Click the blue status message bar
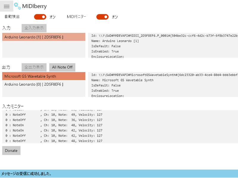The width and height of the screenshot is (238, 178). [119, 174]
